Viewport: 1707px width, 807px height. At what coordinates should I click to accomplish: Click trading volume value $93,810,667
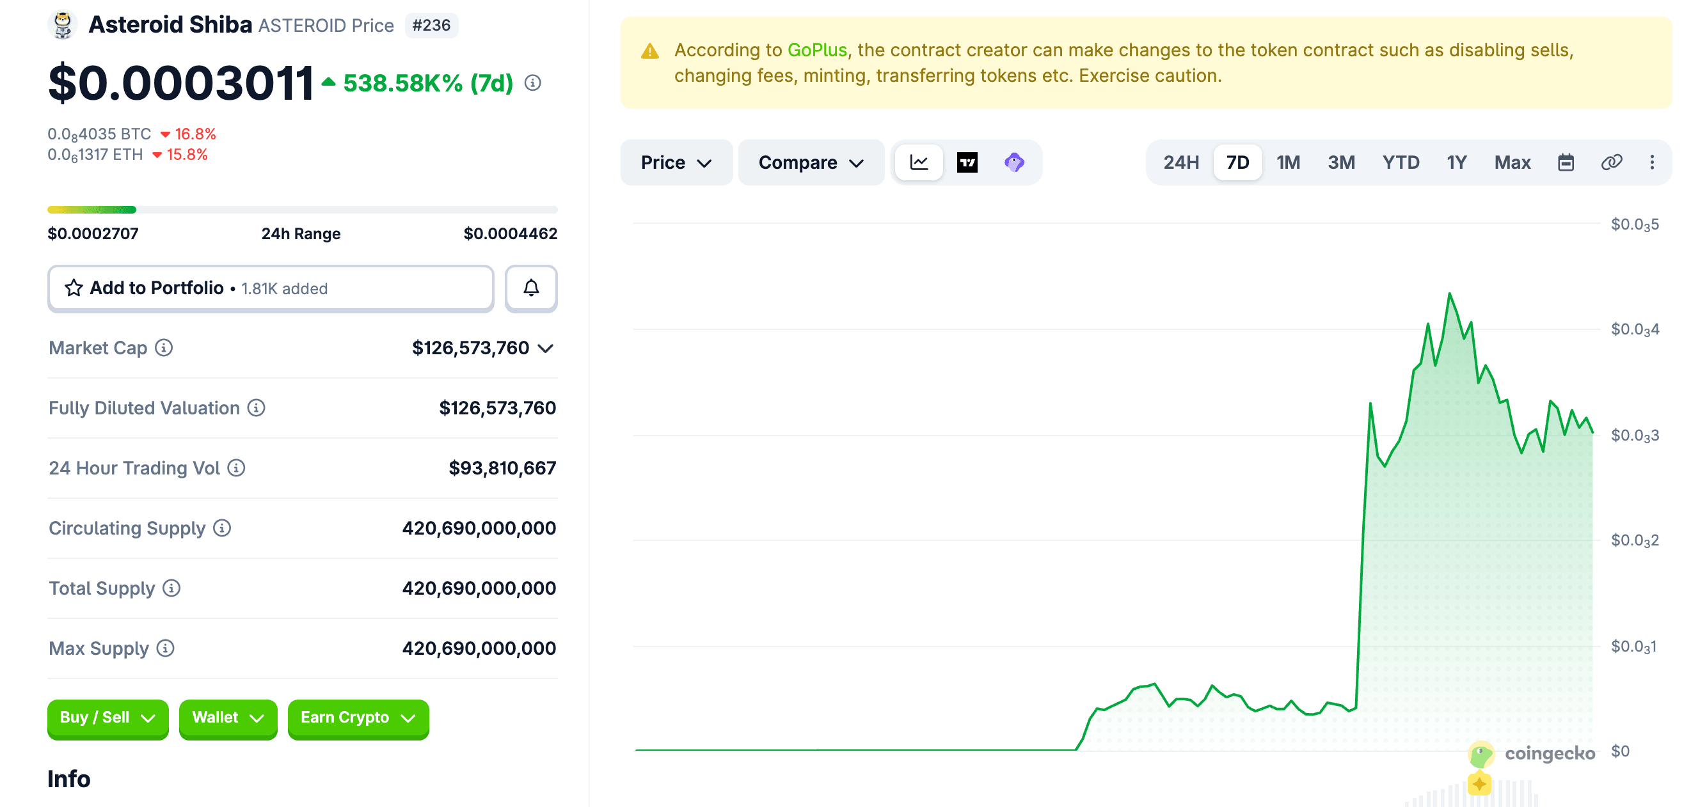[x=502, y=468]
